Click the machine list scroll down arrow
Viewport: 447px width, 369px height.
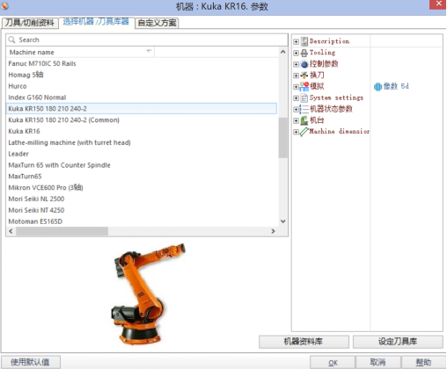282,221
